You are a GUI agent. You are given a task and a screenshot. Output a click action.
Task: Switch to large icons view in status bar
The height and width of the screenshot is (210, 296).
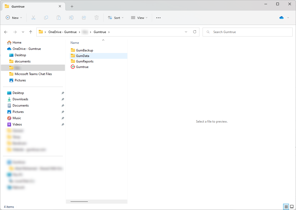pyautogui.click(x=292, y=207)
